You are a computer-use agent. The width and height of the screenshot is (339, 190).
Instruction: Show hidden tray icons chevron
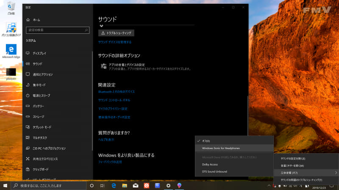click(x=269, y=185)
